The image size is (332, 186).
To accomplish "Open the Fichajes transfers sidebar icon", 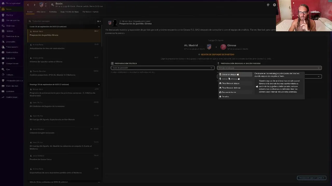I will 3,75.
